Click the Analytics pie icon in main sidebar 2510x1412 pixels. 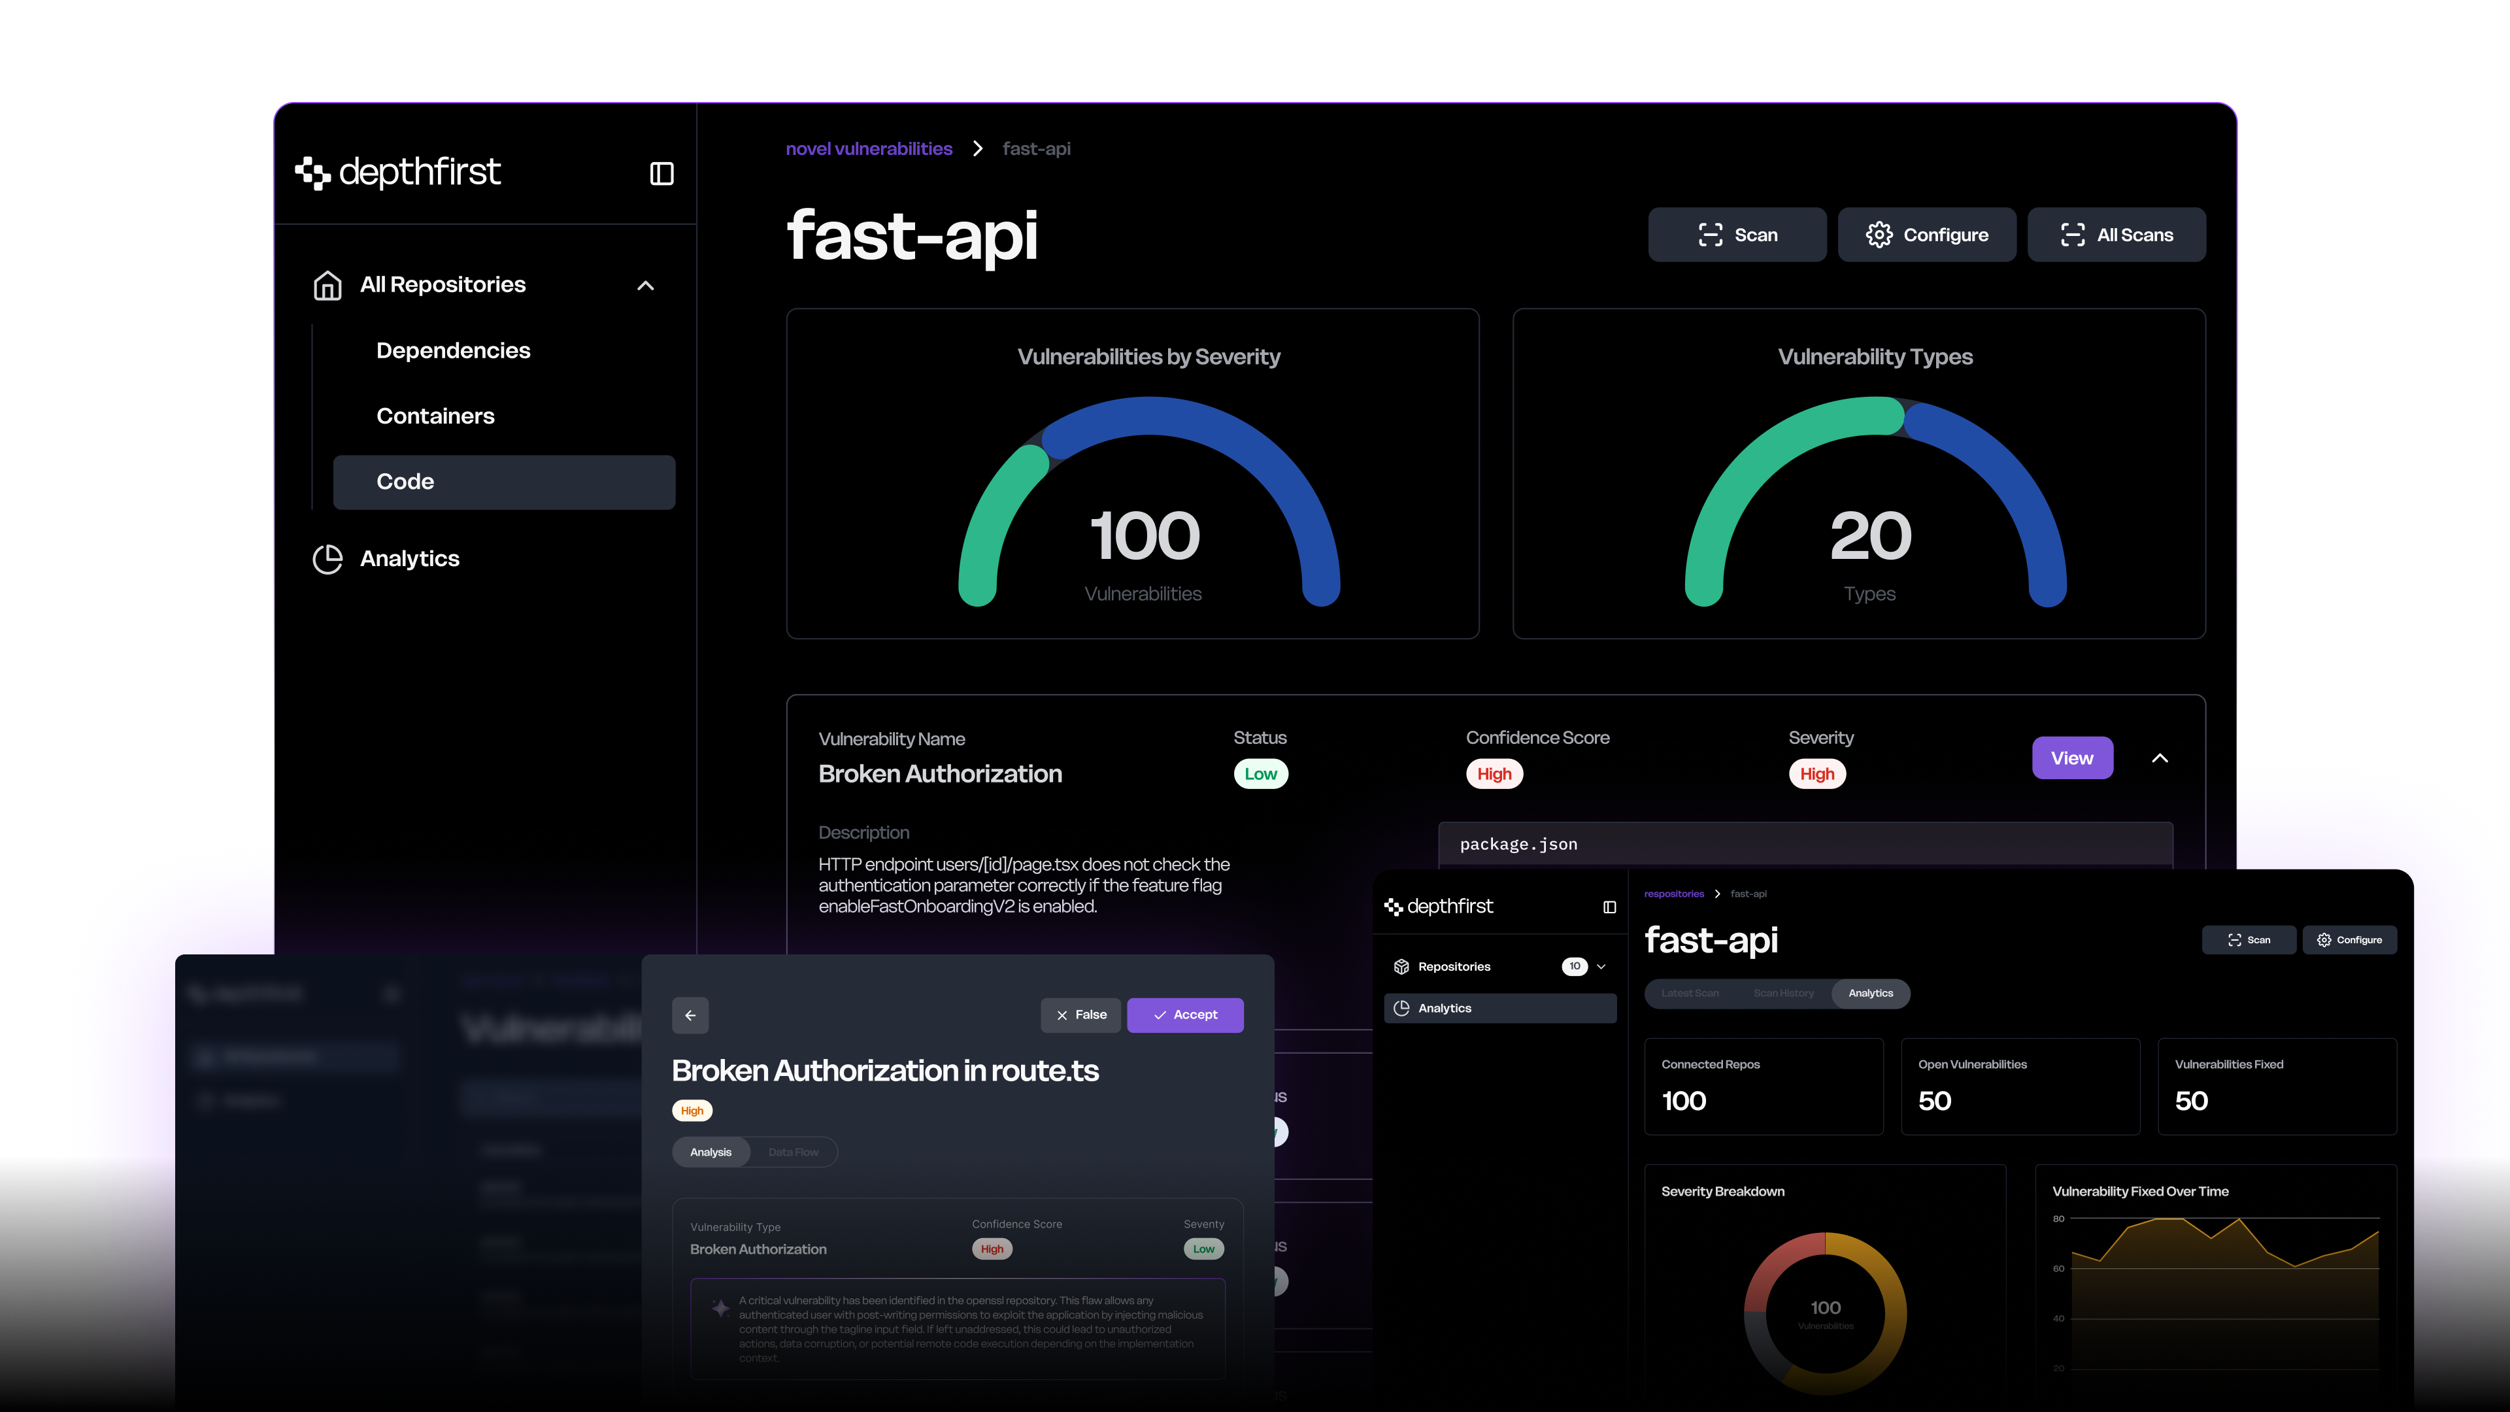327,560
